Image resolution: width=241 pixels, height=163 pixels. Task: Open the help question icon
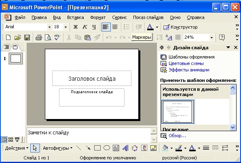pyautogui.click(x=222, y=37)
